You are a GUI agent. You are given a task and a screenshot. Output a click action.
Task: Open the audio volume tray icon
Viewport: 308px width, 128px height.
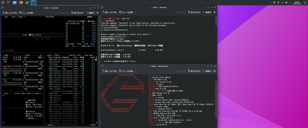(287, 3)
